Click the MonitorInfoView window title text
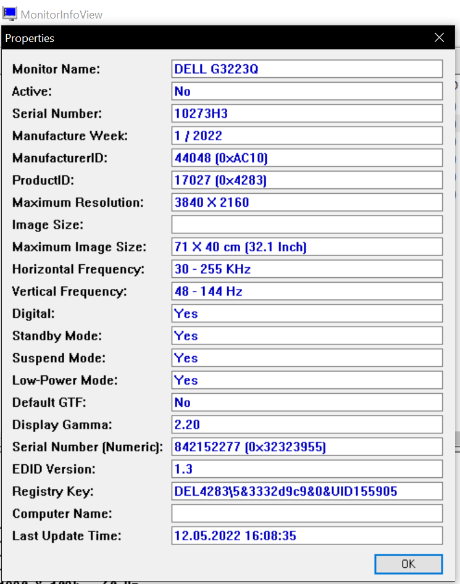This screenshot has height=584, width=460. (62, 15)
